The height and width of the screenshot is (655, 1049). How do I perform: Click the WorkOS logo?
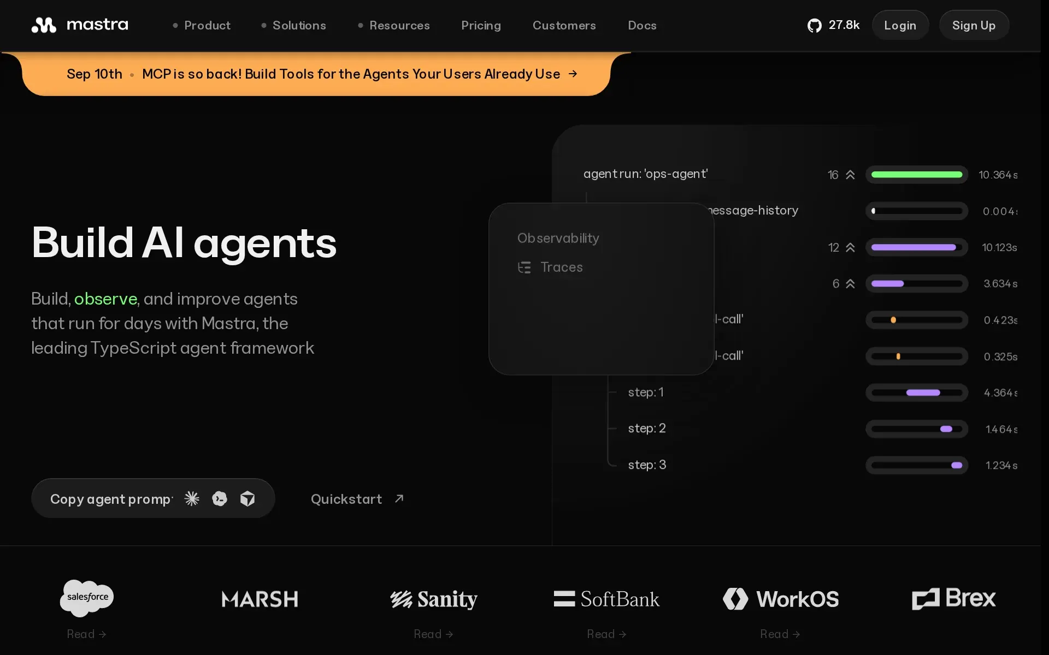tap(780, 599)
